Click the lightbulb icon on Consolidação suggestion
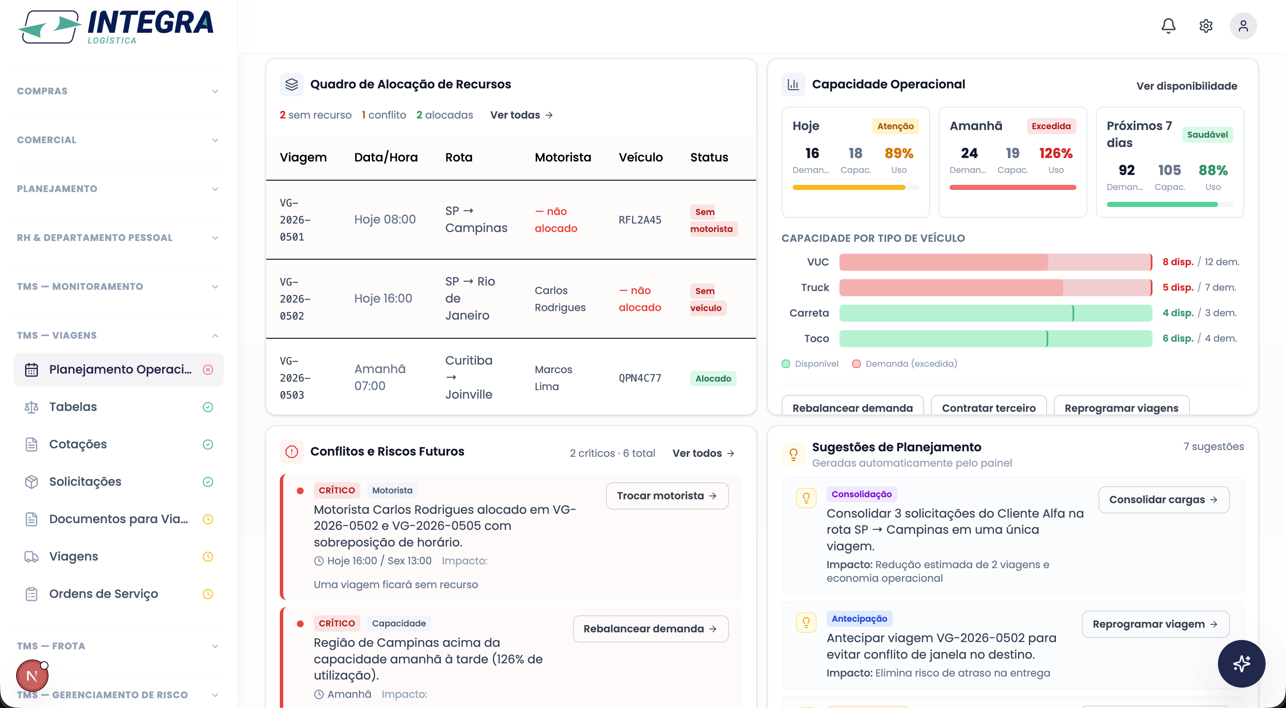The width and height of the screenshot is (1286, 708). tap(806, 498)
